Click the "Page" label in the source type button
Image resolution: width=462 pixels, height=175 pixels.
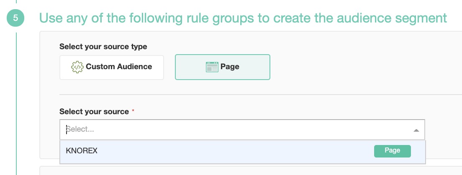coord(230,67)
